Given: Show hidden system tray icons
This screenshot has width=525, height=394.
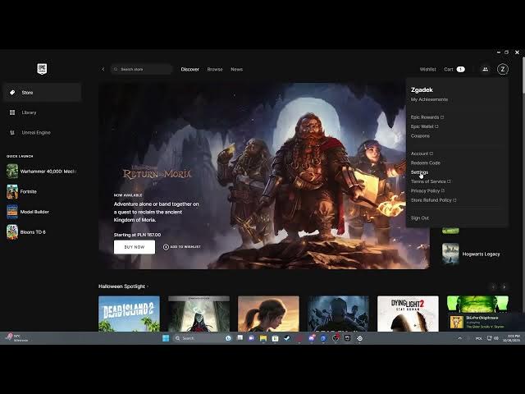Looking at the screenshot, I should [459, 338].
